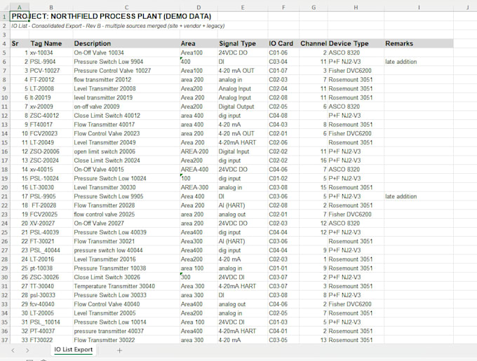Select column A header
The image size is (477, 361).
(20, 7)
